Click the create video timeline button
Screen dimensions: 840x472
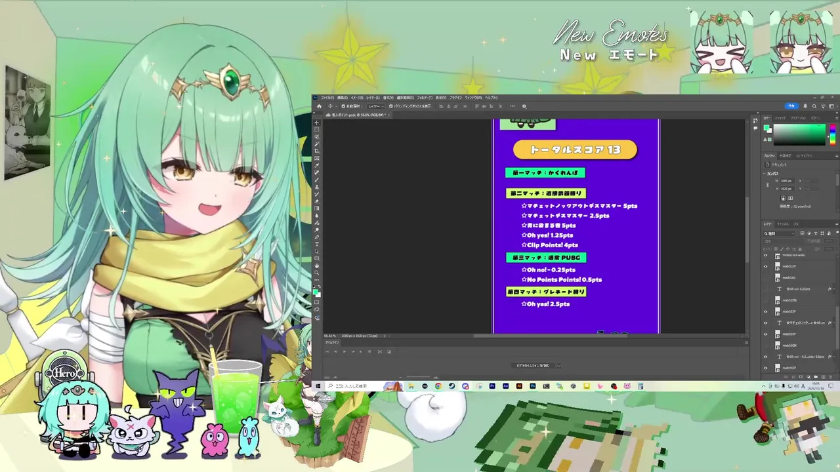point(533,365)
